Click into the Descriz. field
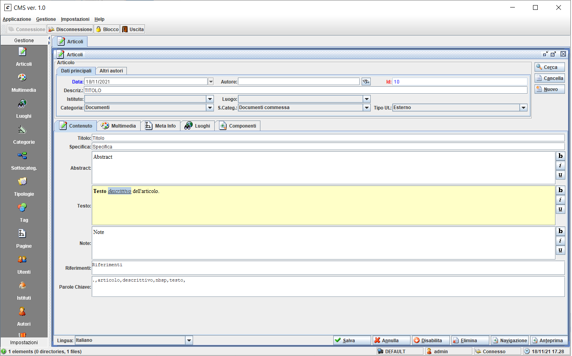Screen dimensions: 572x356 click(306, 90)
